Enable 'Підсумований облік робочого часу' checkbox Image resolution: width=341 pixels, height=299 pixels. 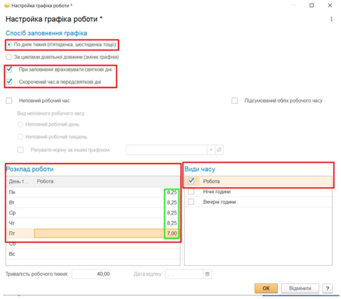click(235, 100)
